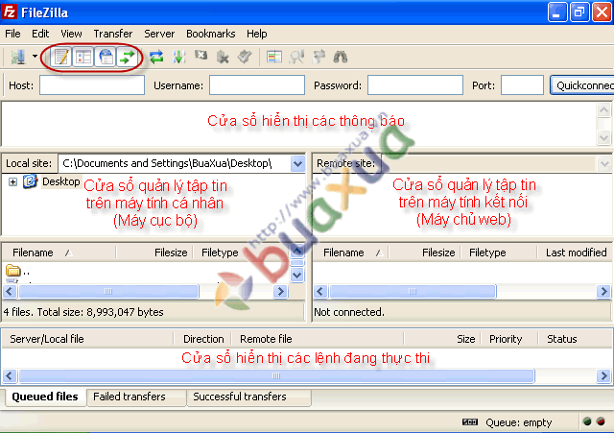Viewport: 614px width, 433px height.
Task: Click transfer queue scroll right arrow
Action: click(x=603, y=375)
